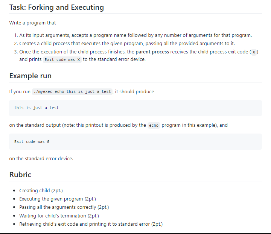Viewport: 271px width, 234px height.
Task: Click 'Executing the given program (2pt.)' bullet
Action: pos(58,199)
